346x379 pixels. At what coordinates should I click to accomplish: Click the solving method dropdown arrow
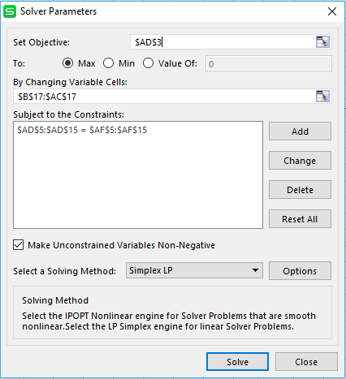tap(255, 270)
